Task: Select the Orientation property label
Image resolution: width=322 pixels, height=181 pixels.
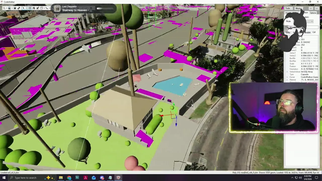Action: pyautogui.click(x=294, y=69)
